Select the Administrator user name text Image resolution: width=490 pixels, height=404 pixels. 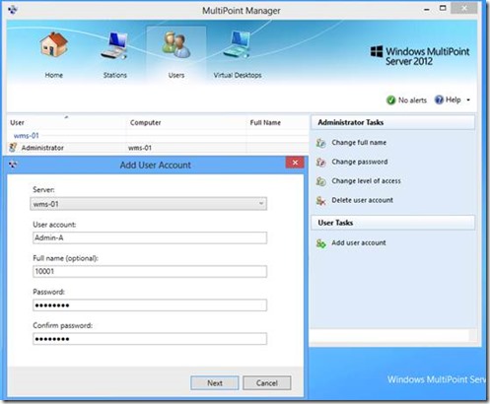(42, 148)
